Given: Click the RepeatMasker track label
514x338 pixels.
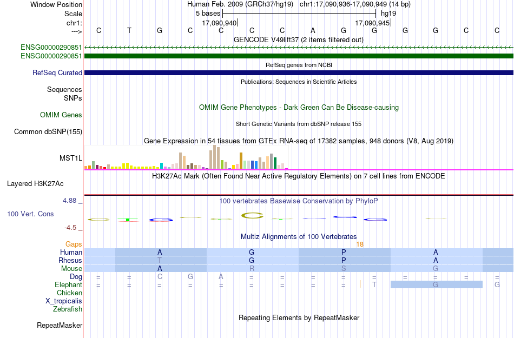Looking at the screenshot, I should click(60, 325).
